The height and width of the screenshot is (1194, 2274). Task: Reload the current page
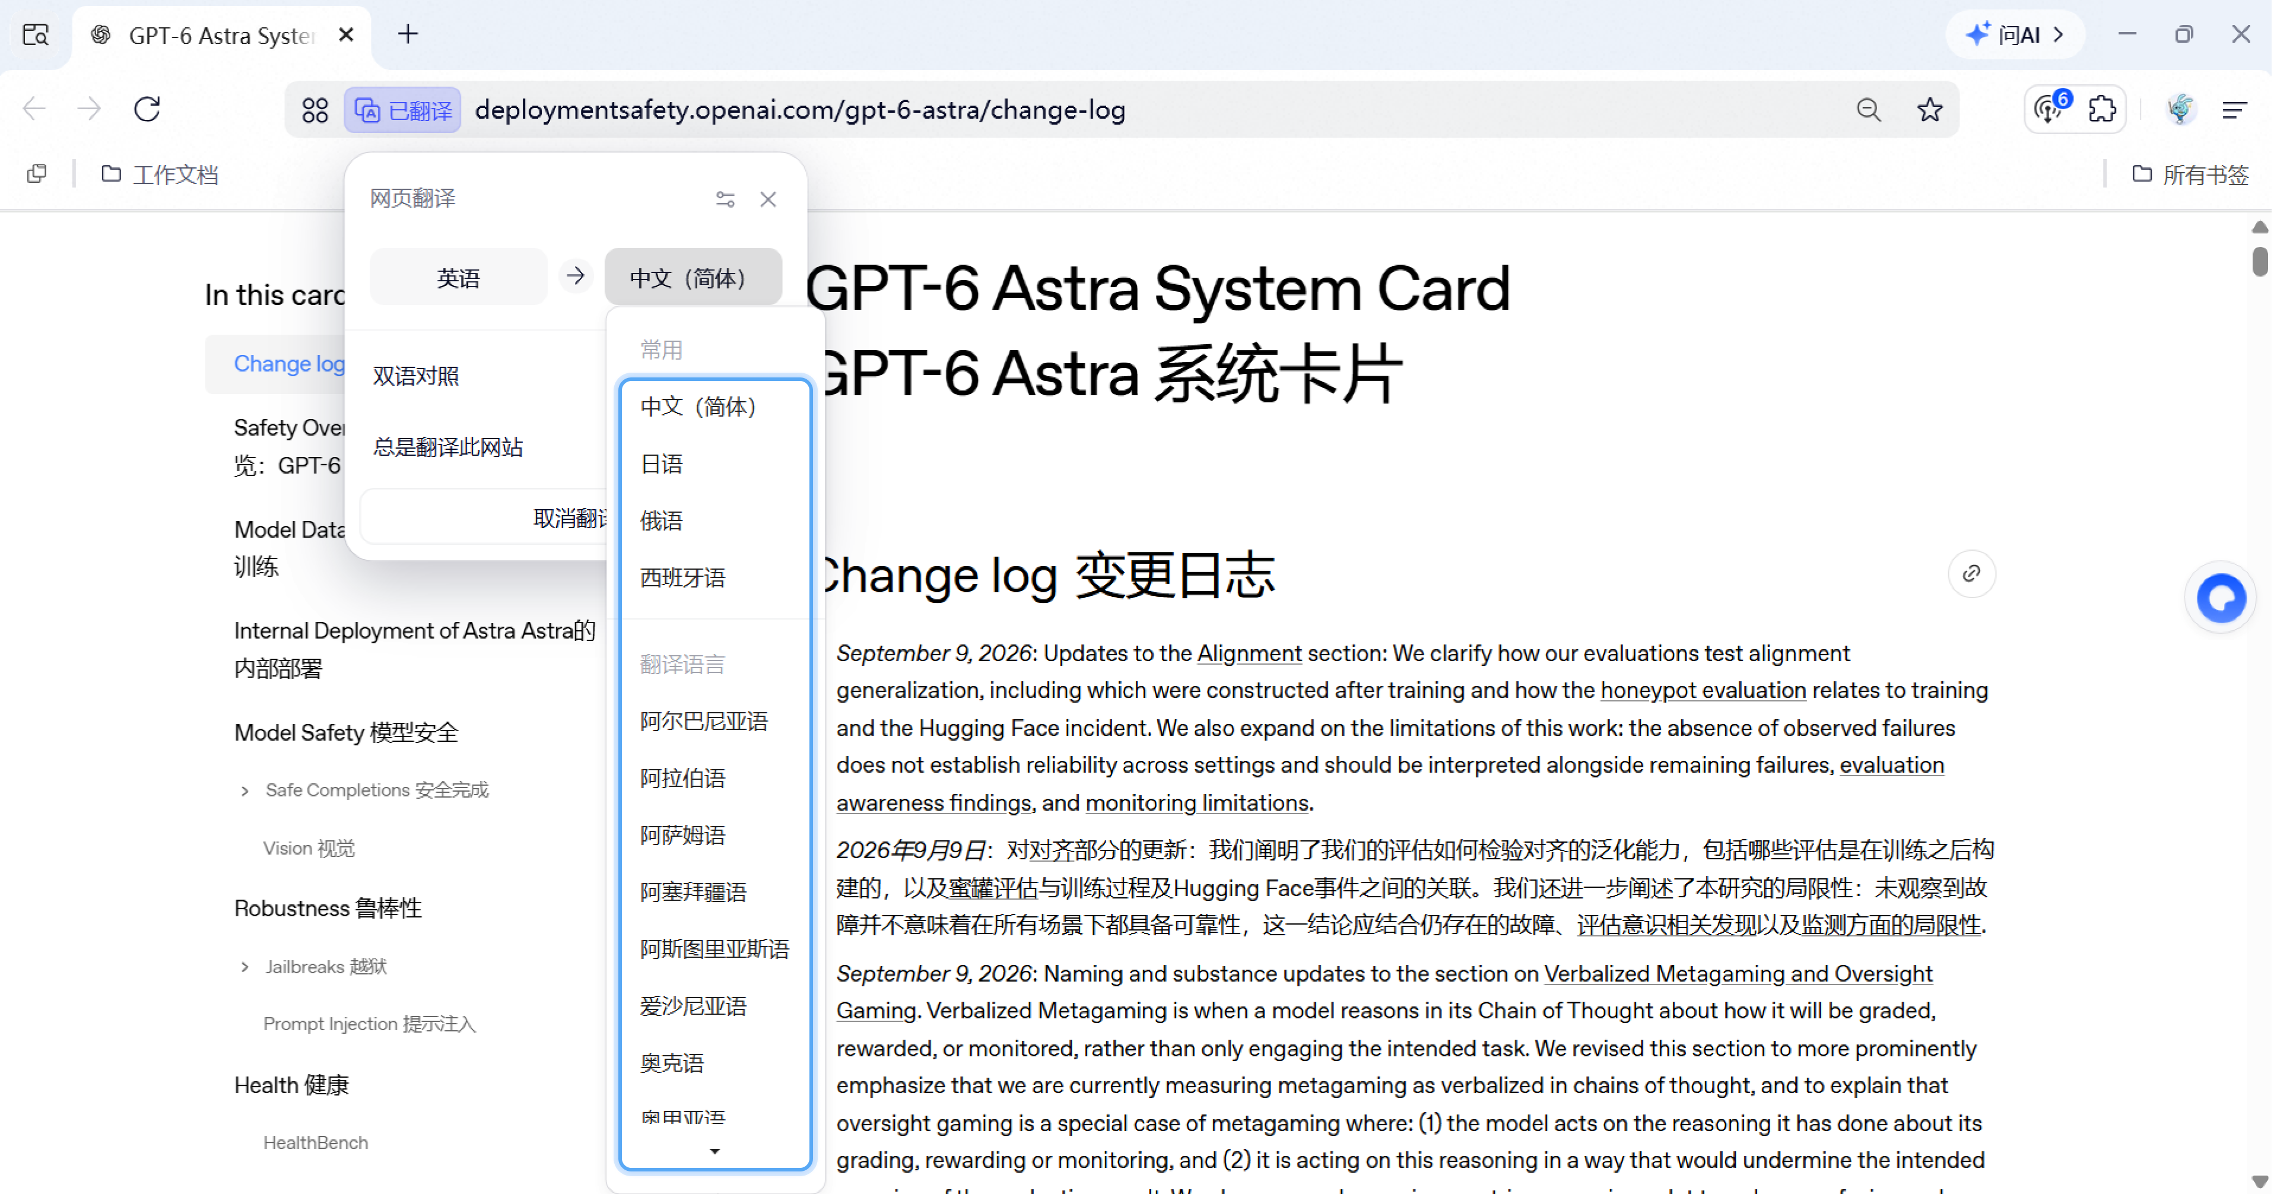(147, 109)
